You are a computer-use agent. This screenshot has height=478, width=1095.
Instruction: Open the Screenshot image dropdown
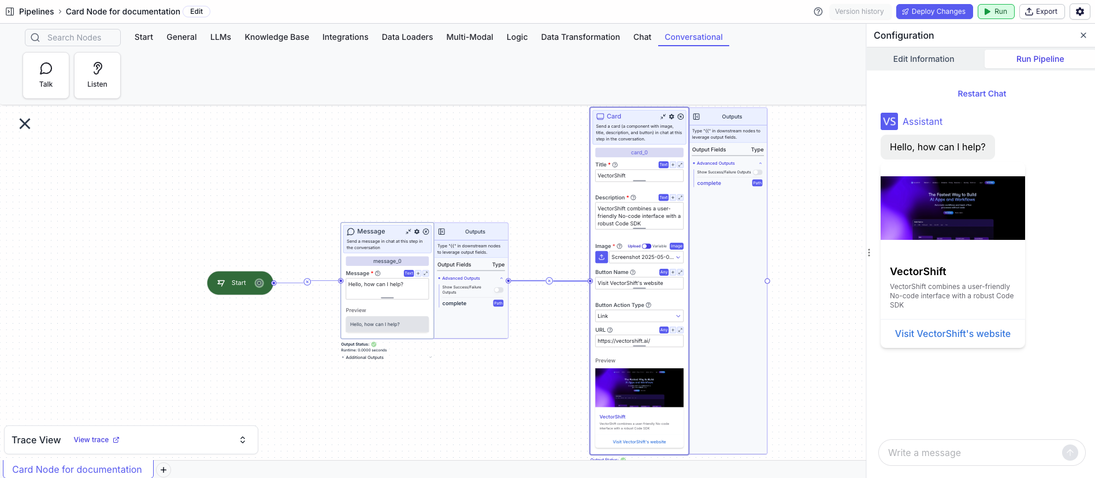tap(646, 257)
